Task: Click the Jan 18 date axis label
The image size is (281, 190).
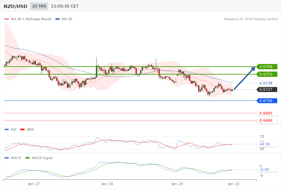Action: click(107, 183)
